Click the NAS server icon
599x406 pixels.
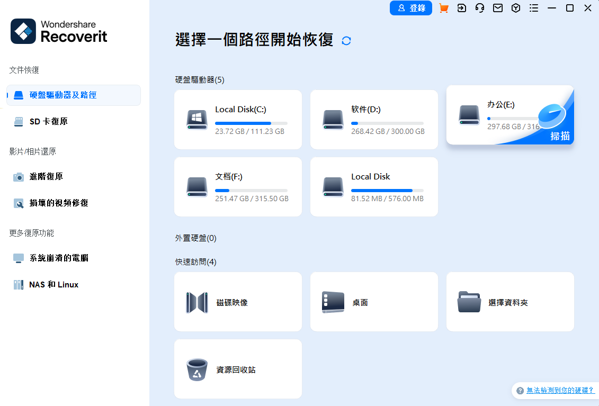click(x=19, y=285)
